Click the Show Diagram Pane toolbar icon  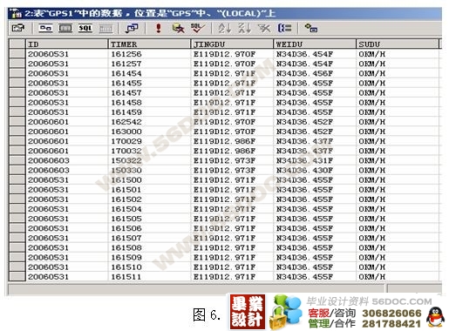click(x=45, y=28)
